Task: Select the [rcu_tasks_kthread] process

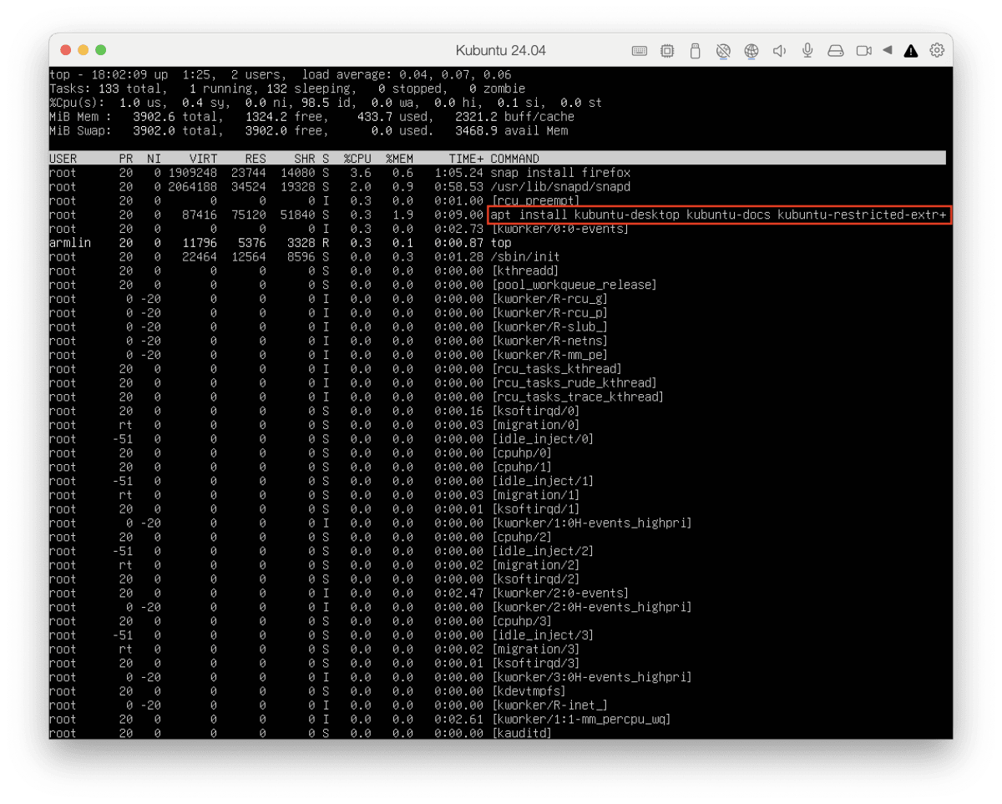Action: click(557, 369)
